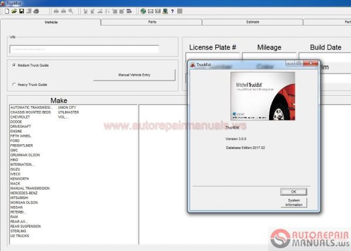351x251 pixels.
Task: Switch to the Parts tab
Action: [152, 22]
